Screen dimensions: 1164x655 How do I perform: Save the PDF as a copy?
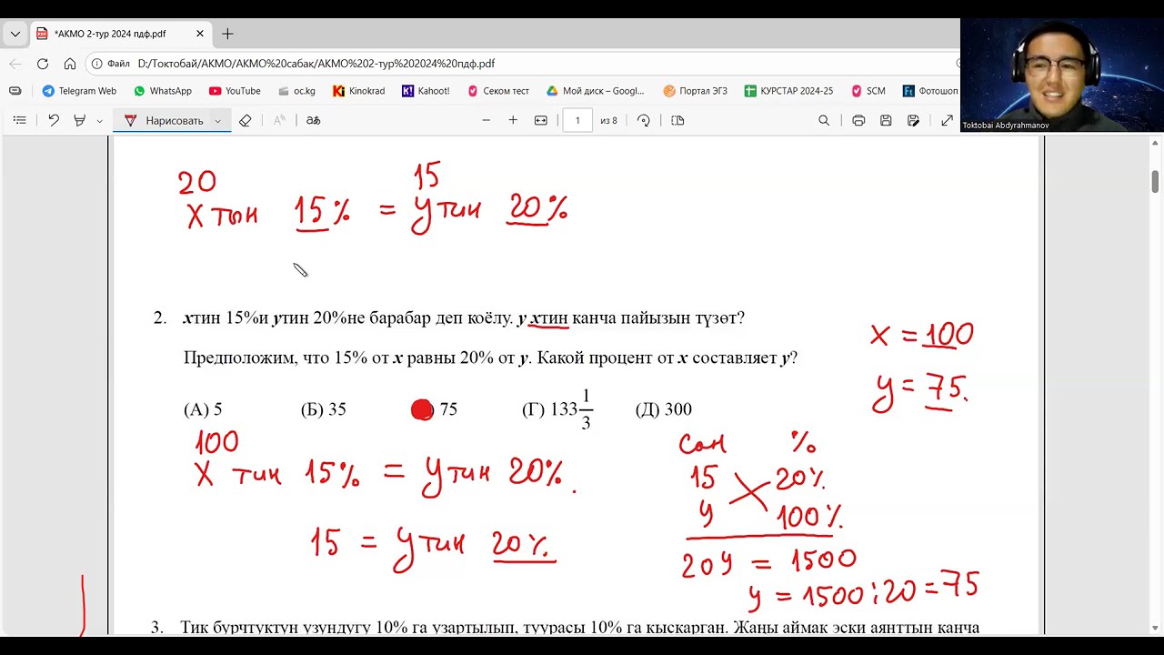click(913, 120)
